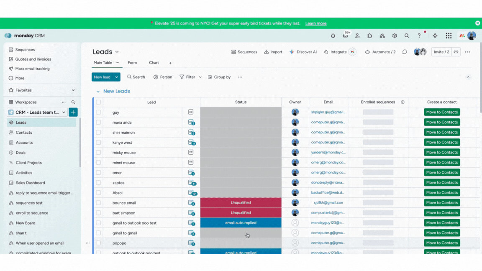
Task: Open the search everything magnifier in top bar
Action: click(x=407, y=36)
